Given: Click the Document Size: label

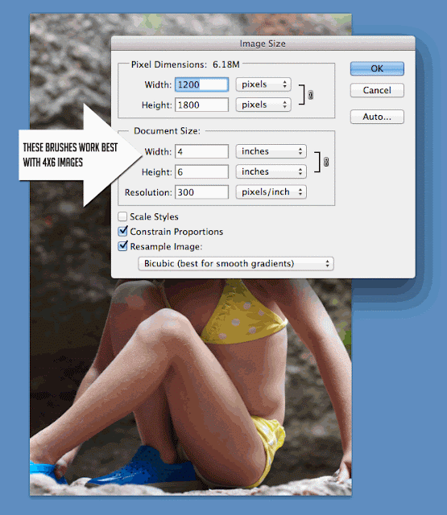Looking at the screenshot, I should [x=167, y=130].
